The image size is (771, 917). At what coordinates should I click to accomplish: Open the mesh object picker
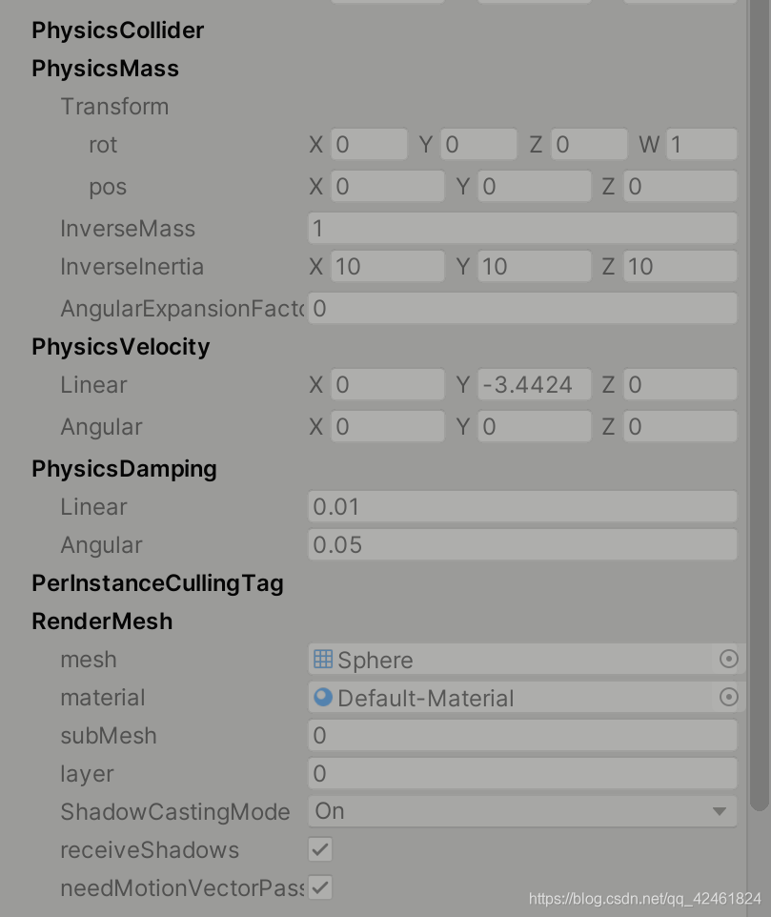pos(728,659)
